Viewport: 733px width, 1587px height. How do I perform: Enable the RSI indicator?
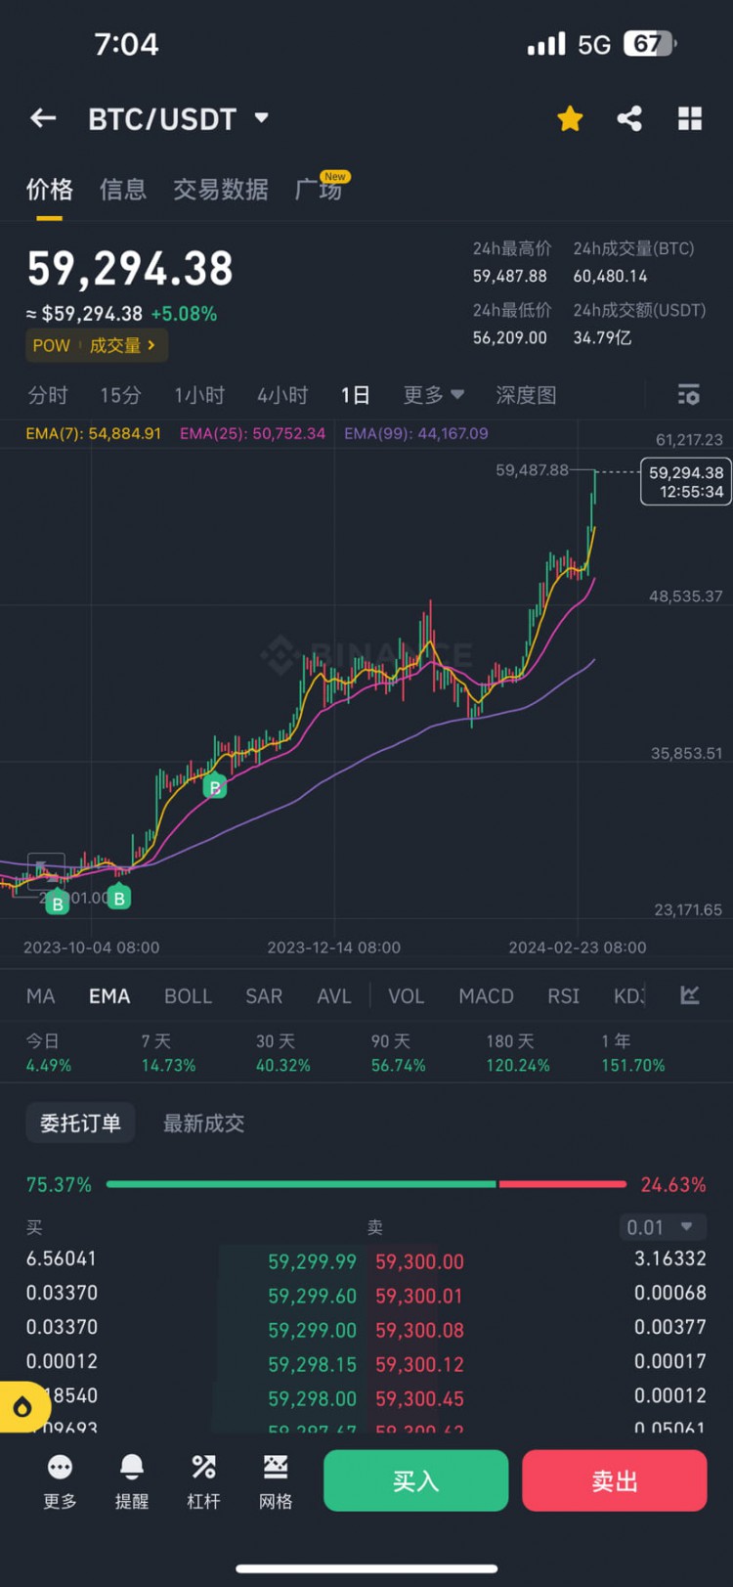pos(564,995)
